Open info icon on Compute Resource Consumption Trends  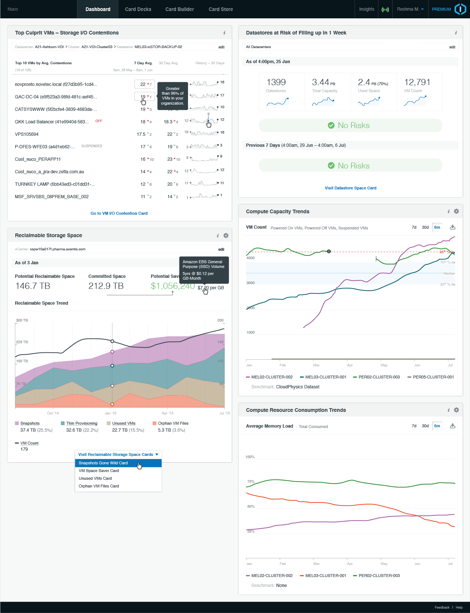(x=448, y=410)
